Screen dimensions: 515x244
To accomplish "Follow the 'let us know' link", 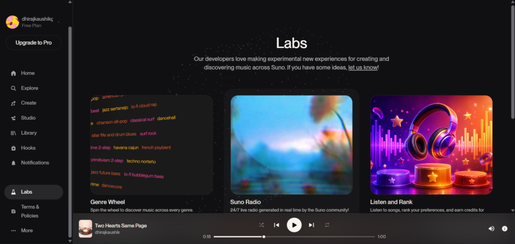I will click(363, 68).
